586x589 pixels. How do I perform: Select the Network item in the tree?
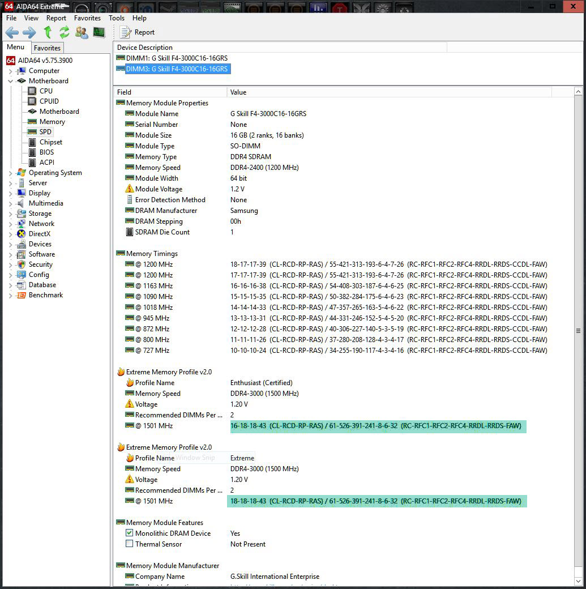tap(41, 224)
